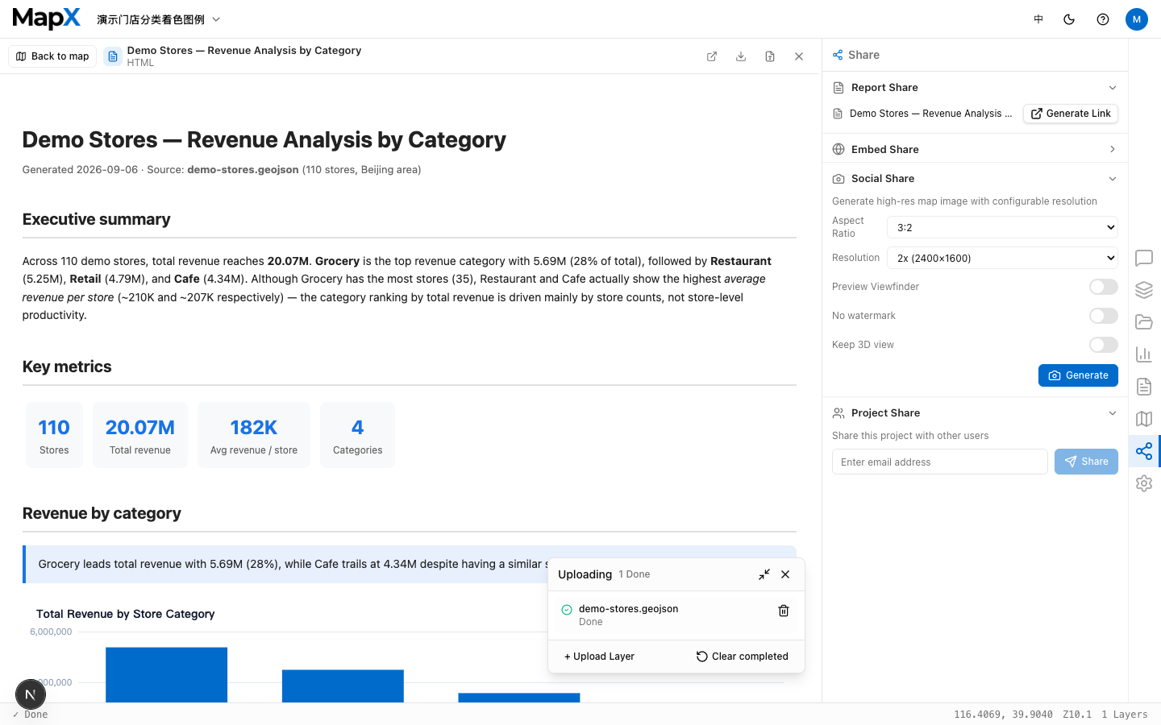The height and width of the screenshot is (725, 1161).
Task: Click + Upload Layer
Action: (599, 657)
